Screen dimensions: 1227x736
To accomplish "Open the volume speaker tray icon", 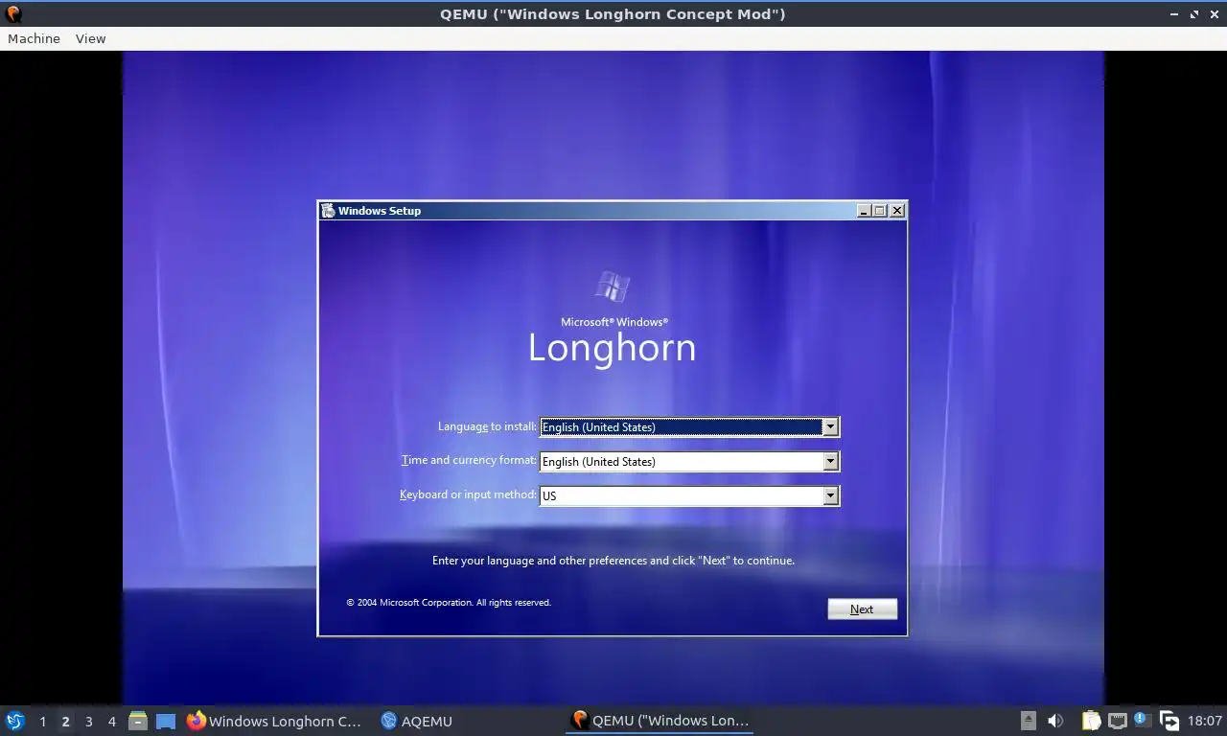I will [1055, 721].
